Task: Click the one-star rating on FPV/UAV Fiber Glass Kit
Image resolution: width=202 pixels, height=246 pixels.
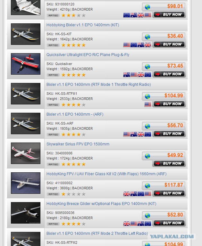Action: (x=73, y=194)
